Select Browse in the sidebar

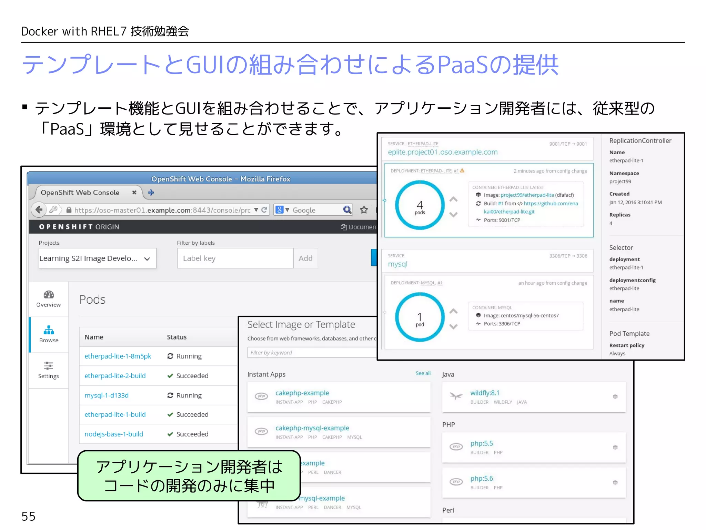coord(49,334)
